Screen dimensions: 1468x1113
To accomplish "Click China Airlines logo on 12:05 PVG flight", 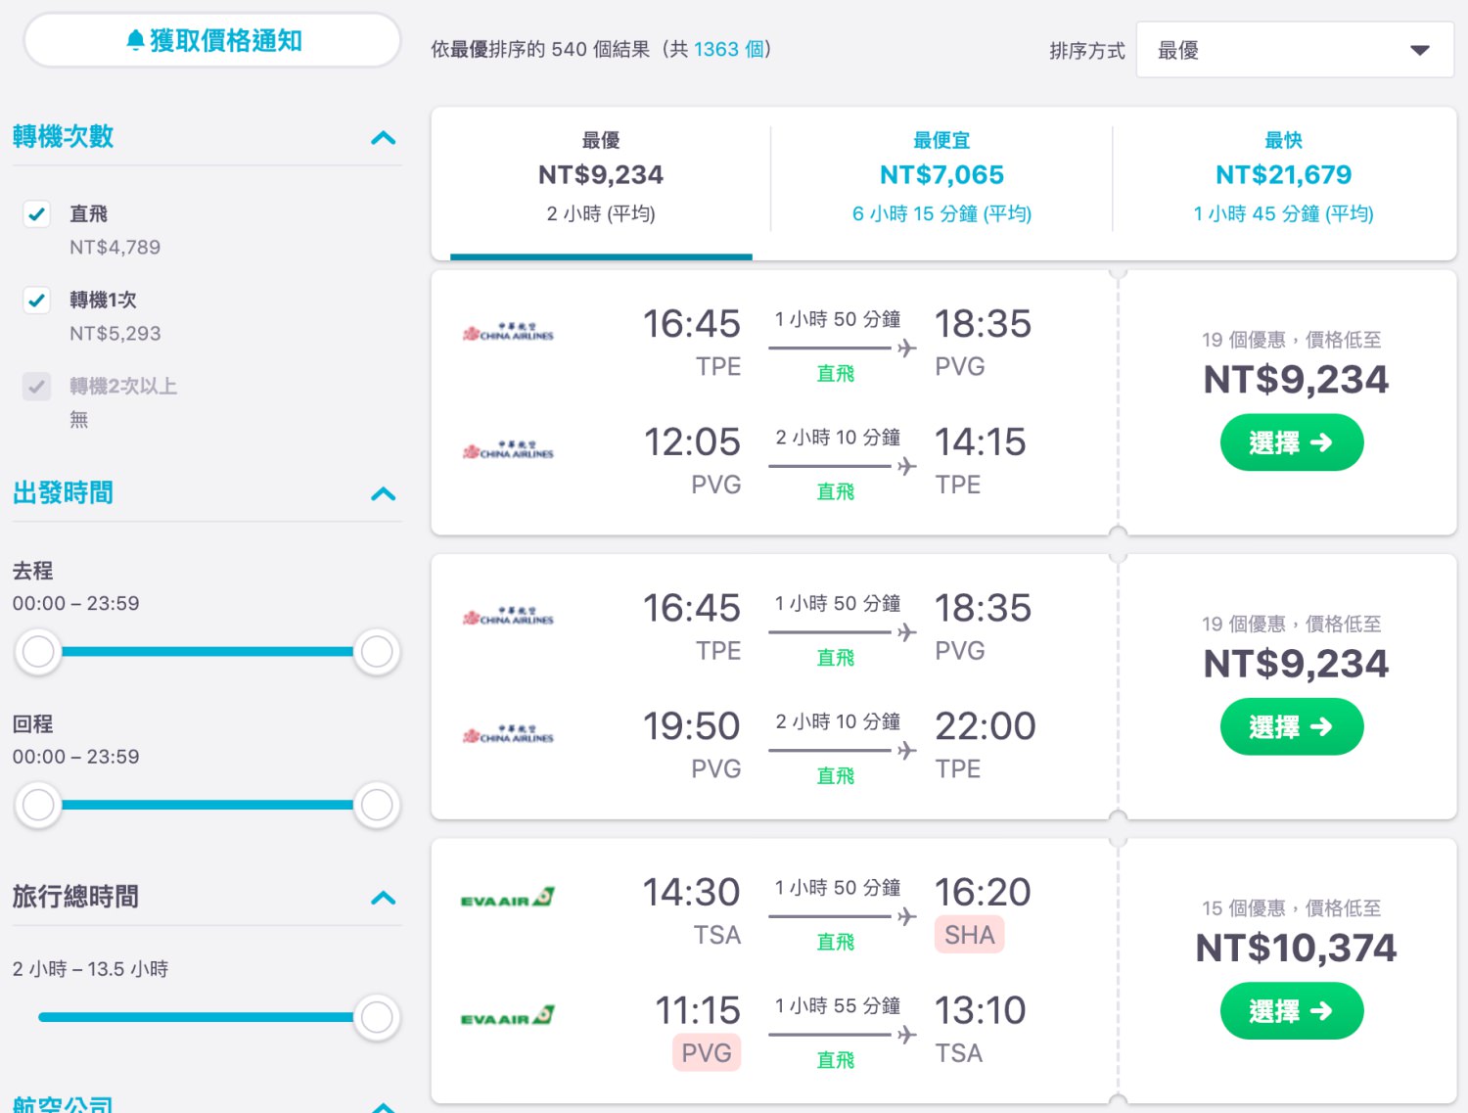I will pyautogui.click(x=508, y=451).
